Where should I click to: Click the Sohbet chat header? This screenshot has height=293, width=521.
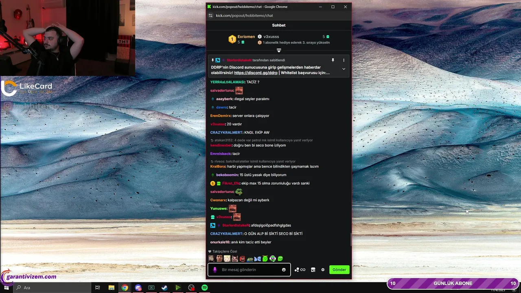[x=279, y=25]
